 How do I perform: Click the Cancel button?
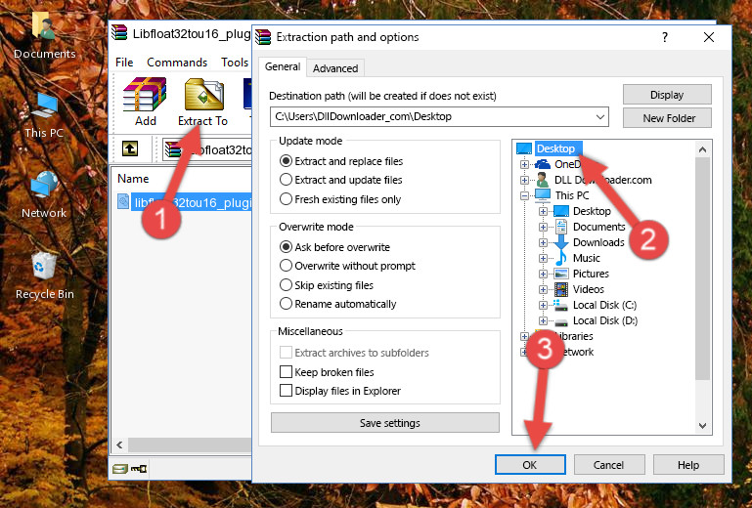click(608, 465)
